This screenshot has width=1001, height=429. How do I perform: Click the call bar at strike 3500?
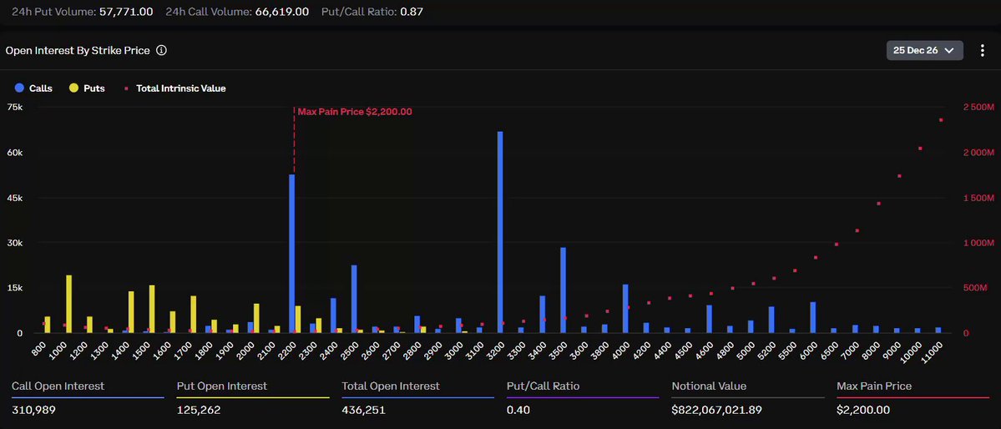pyautogui.click(x=563, y=290)
